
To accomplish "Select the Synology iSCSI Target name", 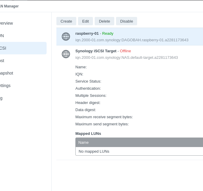I will (96, 51).
